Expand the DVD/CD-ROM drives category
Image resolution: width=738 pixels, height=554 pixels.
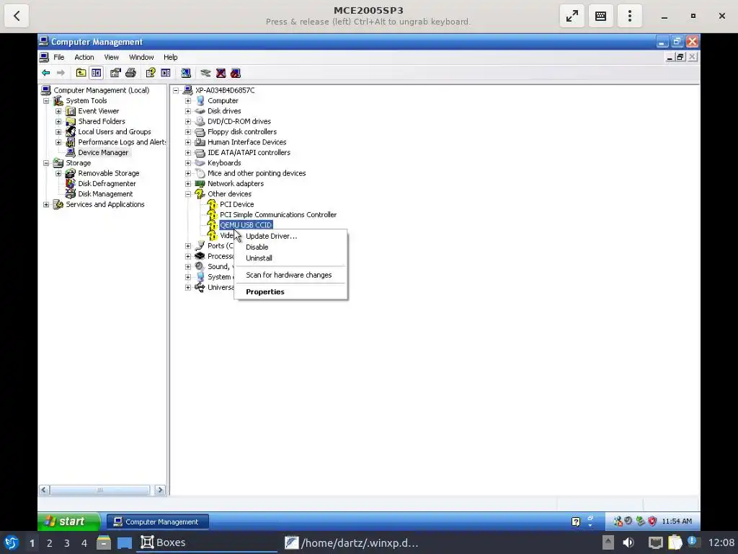[188, 121]
